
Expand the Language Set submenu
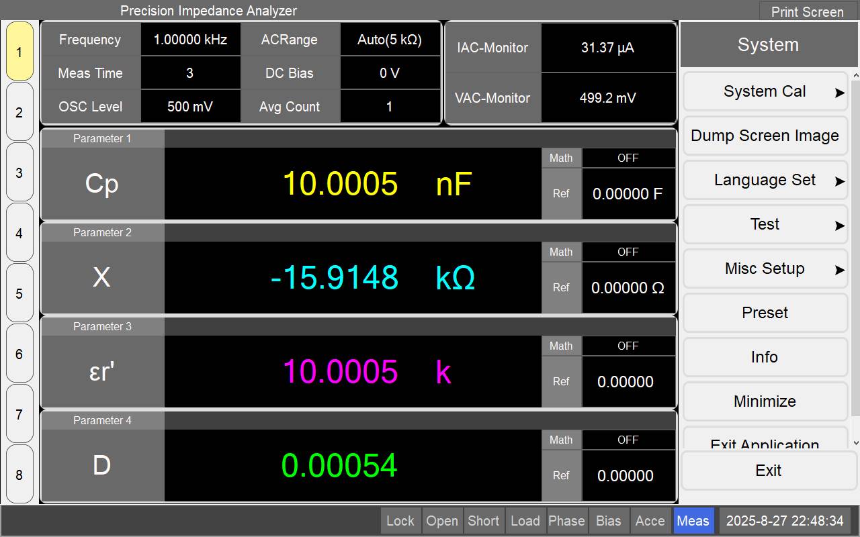[x=765, y=181]
